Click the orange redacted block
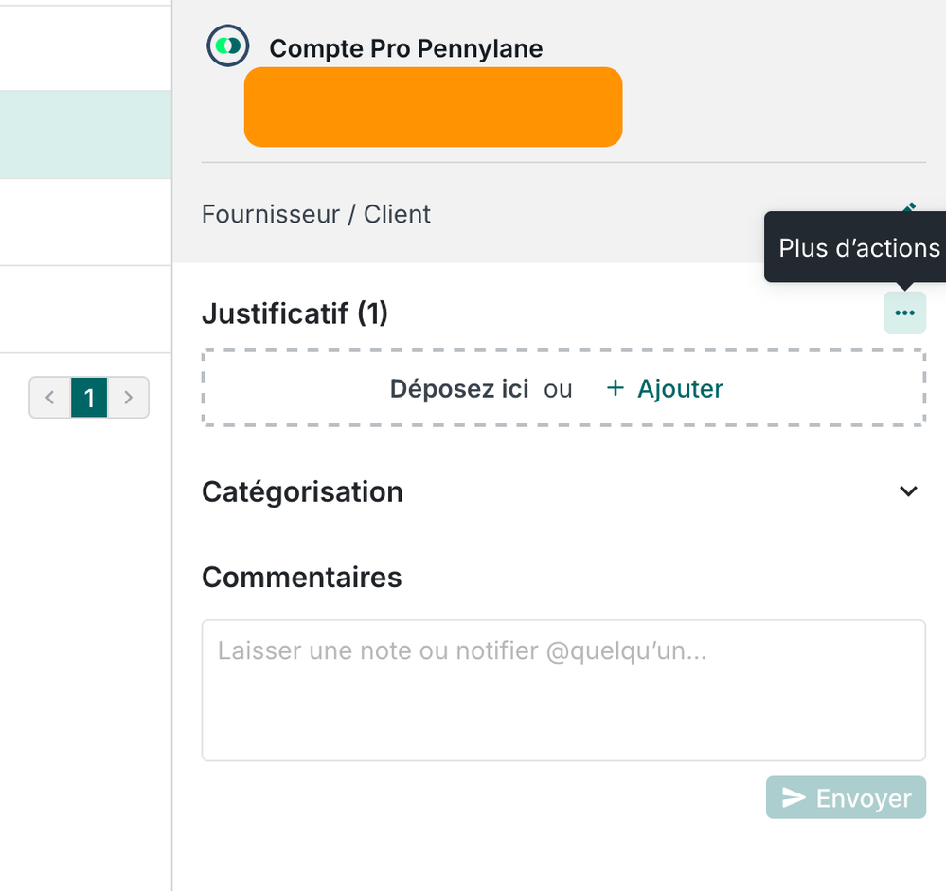946x891 pixels. point(433,107)
